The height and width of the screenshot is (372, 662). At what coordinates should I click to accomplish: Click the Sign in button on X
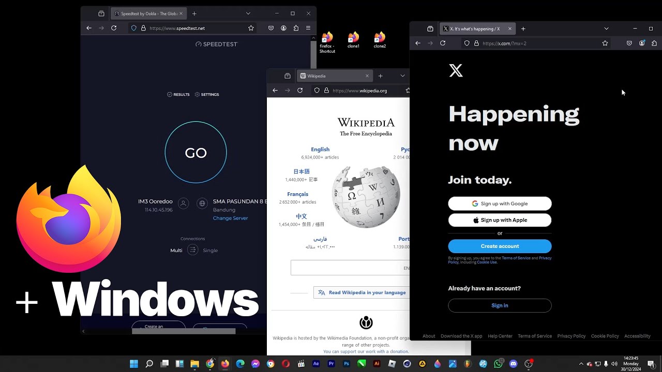click(500, 305)
